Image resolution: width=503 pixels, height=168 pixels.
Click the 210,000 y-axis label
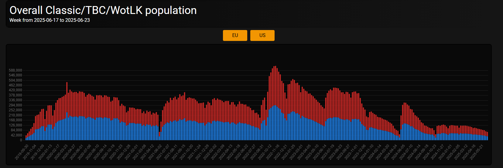pos(15,115)
